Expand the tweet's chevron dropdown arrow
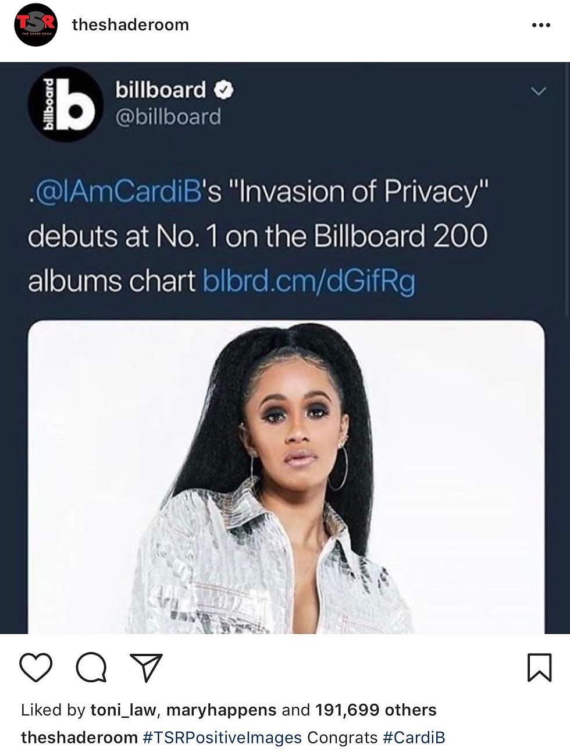Screen dimensions: 570x751 pos(539,91)
